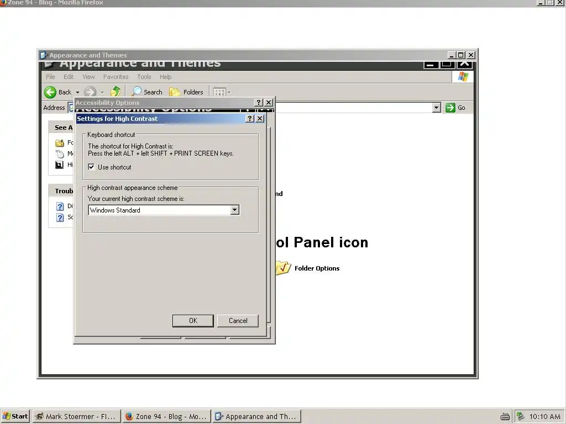Screen dimensions: 566x424
Task: Click the Views grid icon in toolbar
Action: [x=219, y=92]
